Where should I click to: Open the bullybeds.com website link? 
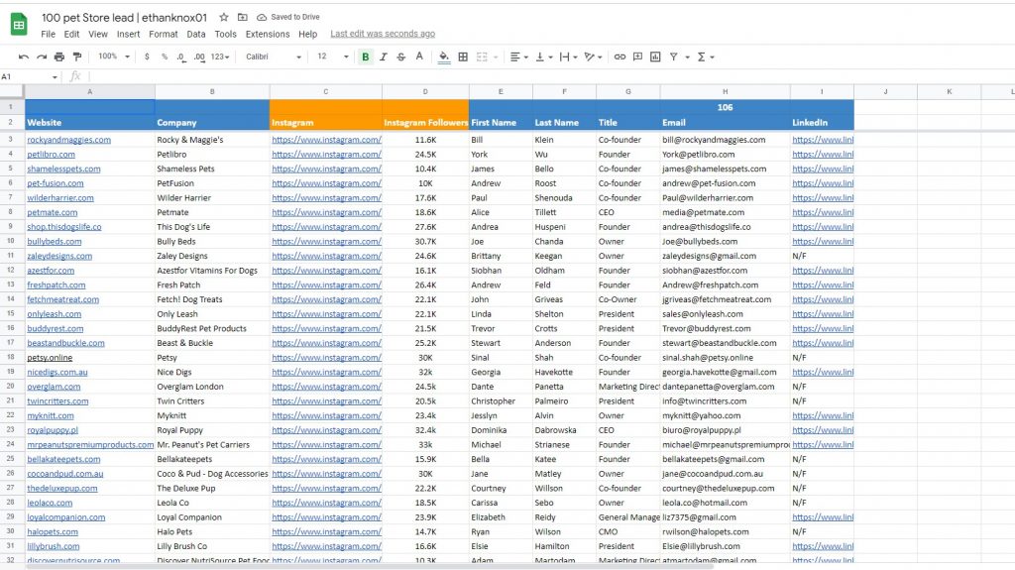[55, 242]
